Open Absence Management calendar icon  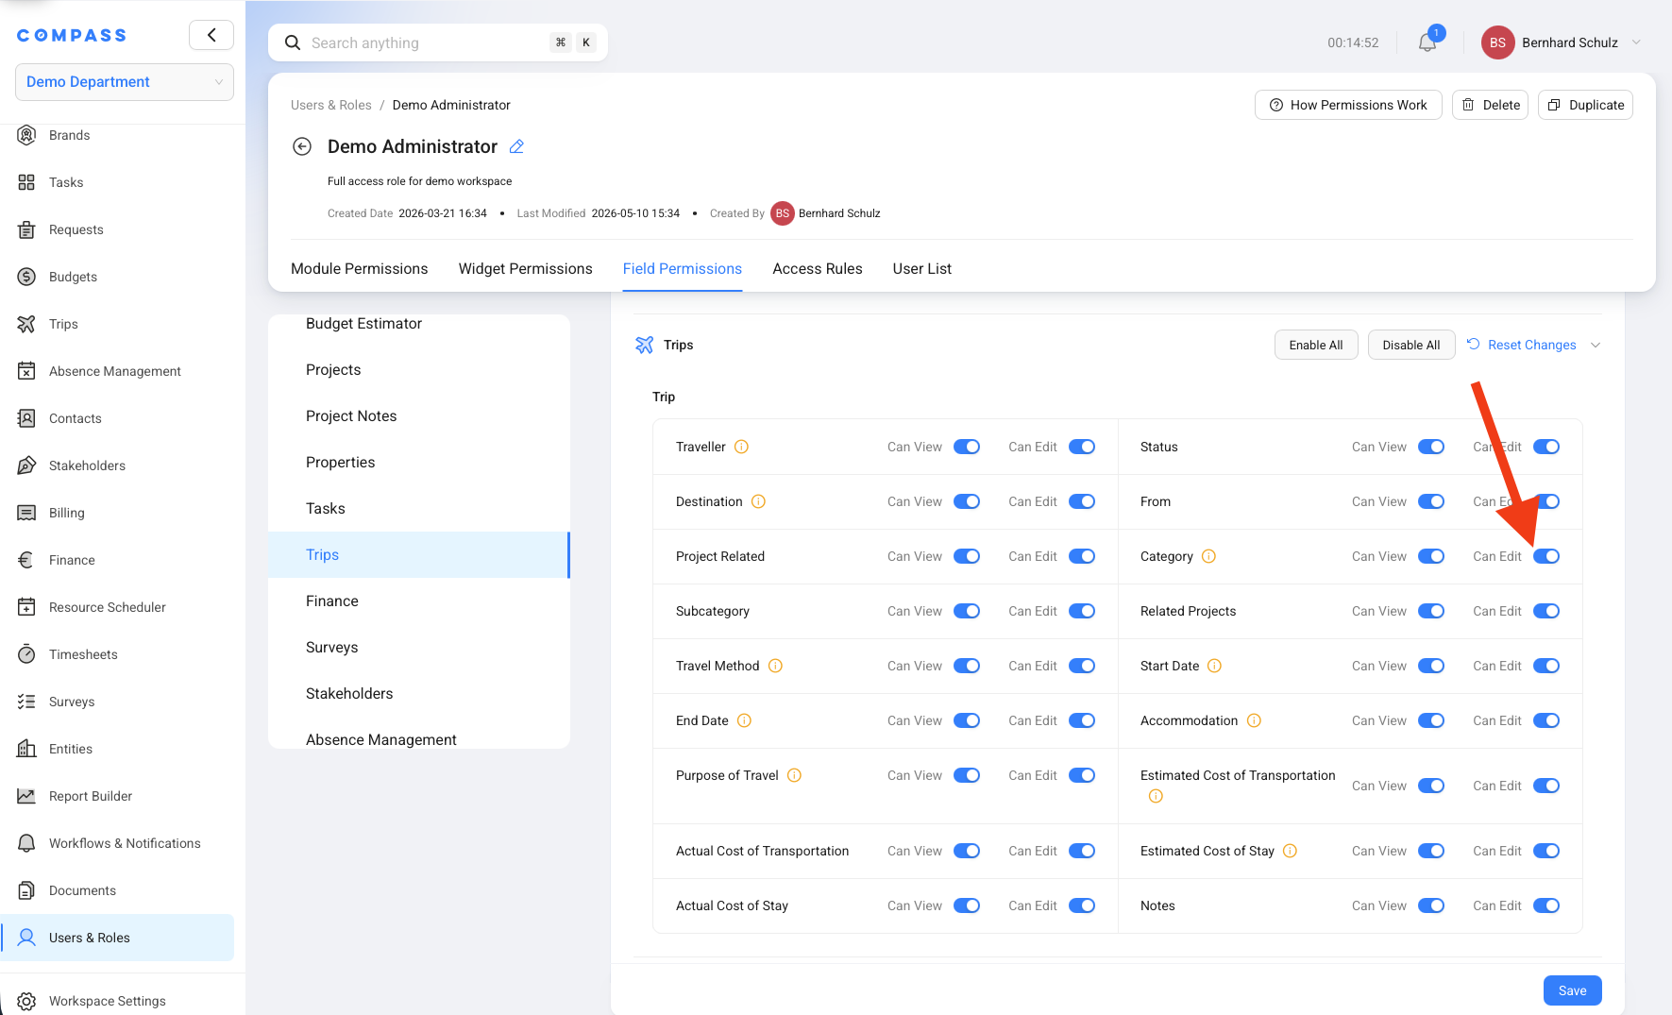(26, 371)
